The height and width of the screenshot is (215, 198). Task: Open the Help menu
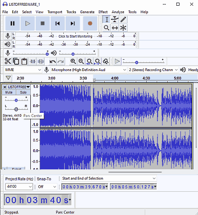[144, 12]
